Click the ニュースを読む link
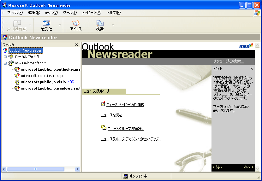The image size is (262, 181). coord(112,115)
